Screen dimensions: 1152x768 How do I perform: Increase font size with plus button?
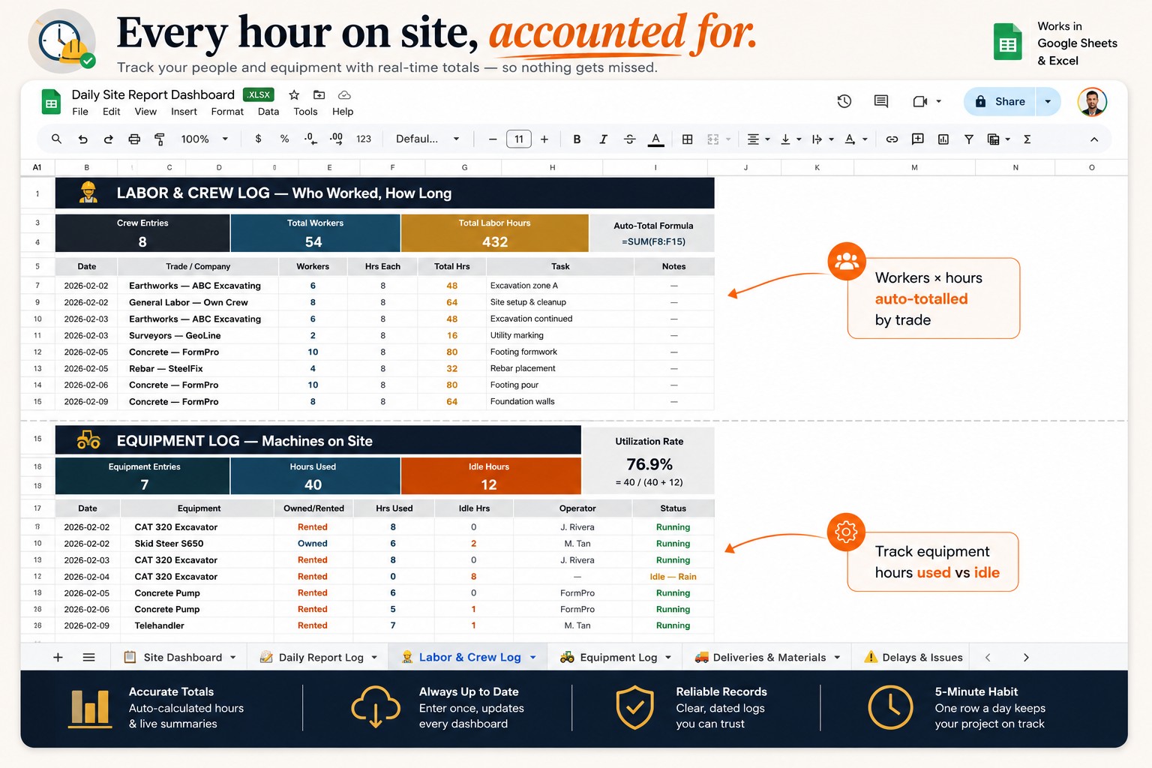(544, 139)
